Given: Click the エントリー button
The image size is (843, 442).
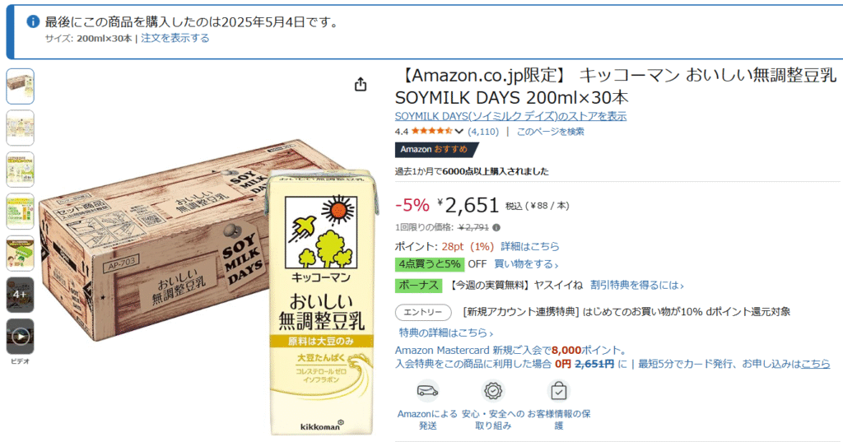Looking at the screenshot, I should coord(422,312).
